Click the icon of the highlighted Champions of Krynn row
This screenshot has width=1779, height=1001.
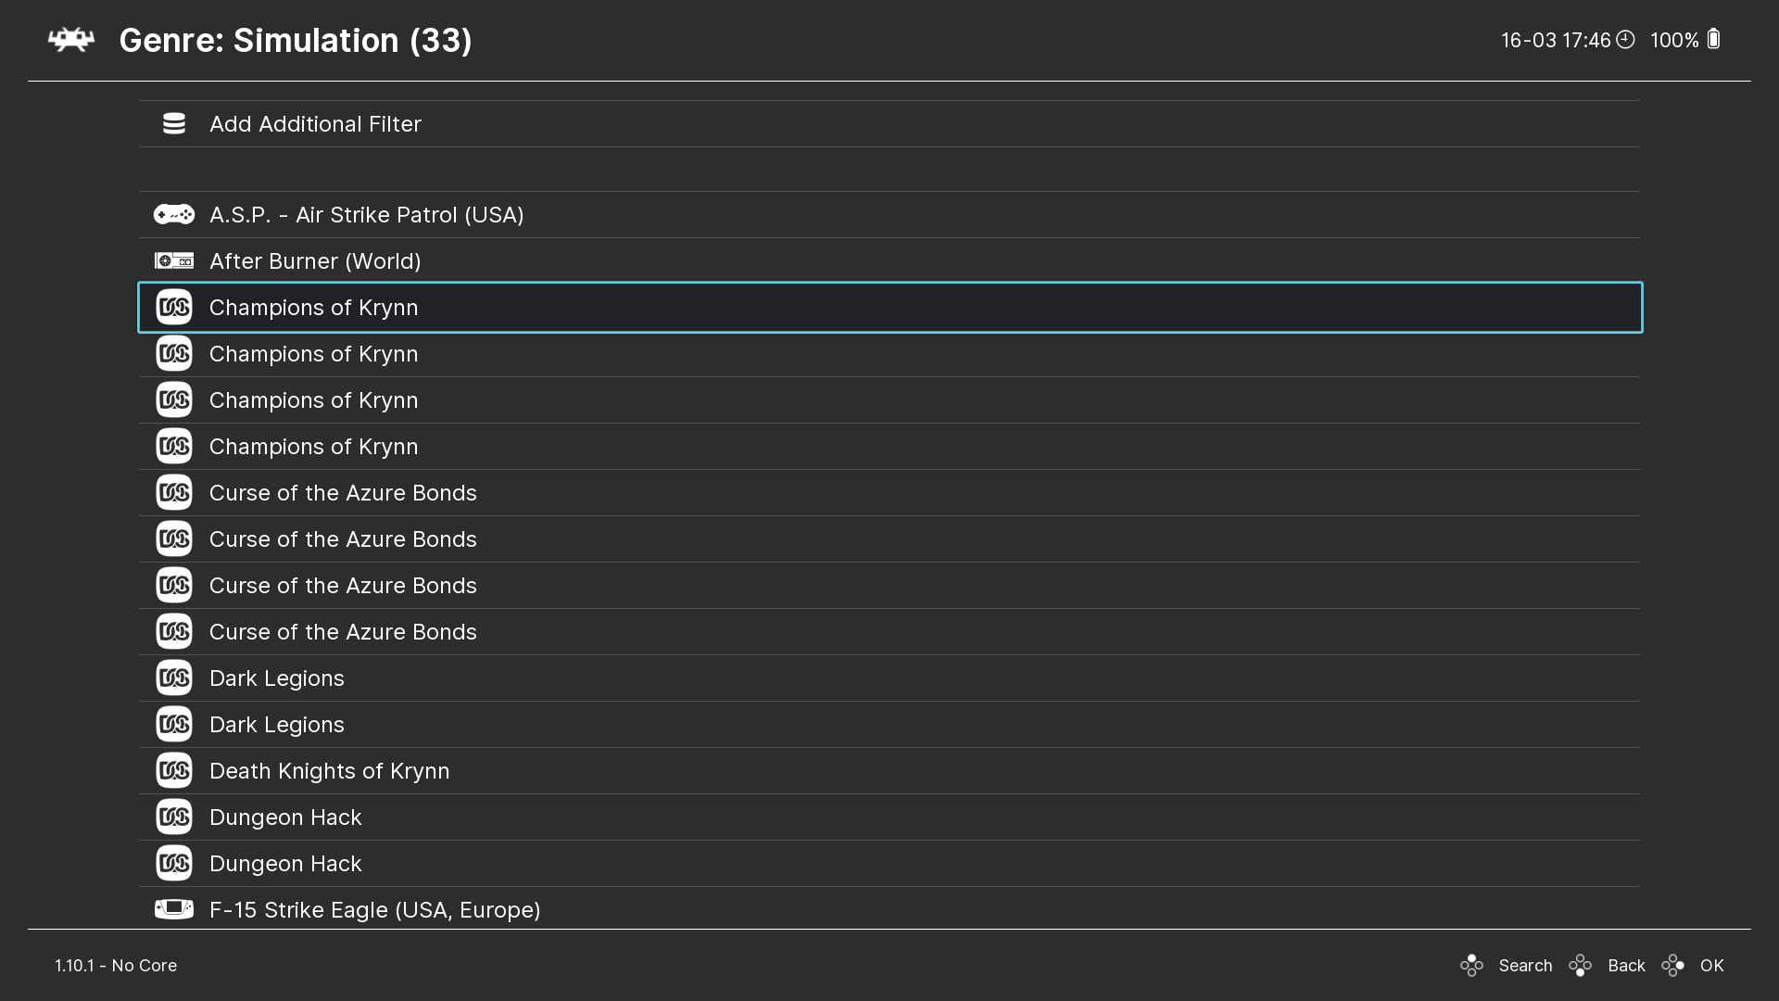174,308
